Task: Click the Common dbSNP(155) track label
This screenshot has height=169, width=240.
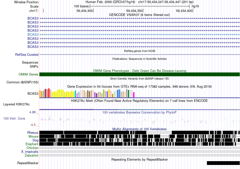Action: pos(22,82)
